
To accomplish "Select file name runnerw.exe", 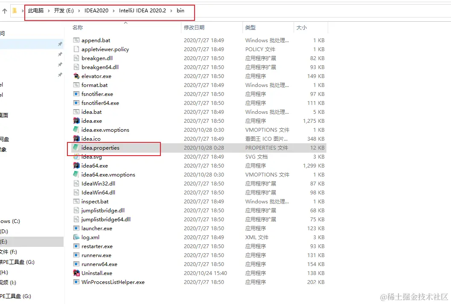I will click(x=96, y=255).
